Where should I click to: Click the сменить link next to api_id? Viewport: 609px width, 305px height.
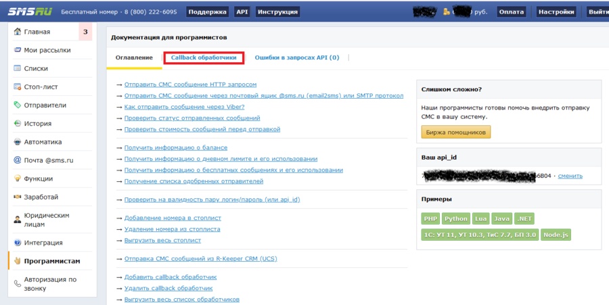570,176
